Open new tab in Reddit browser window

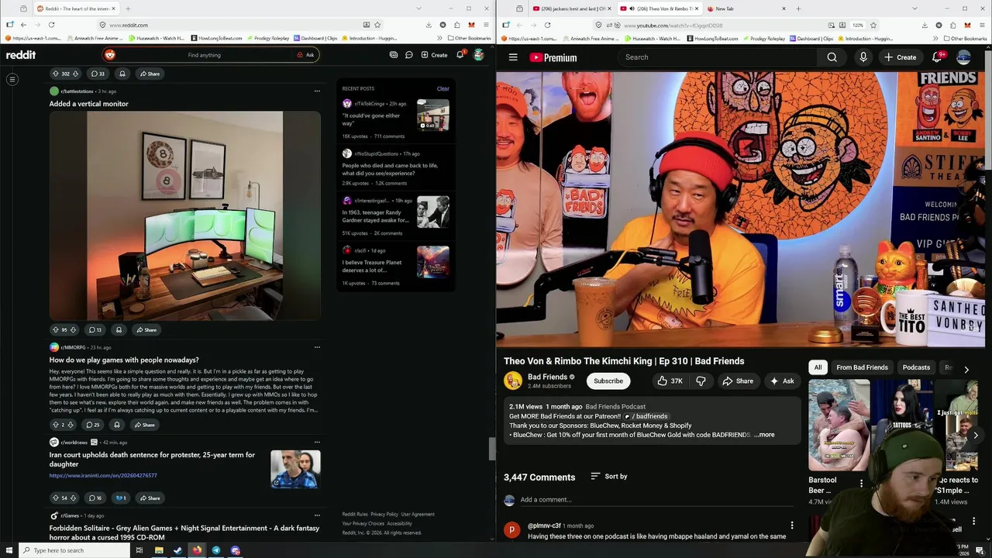click(127, 9)
